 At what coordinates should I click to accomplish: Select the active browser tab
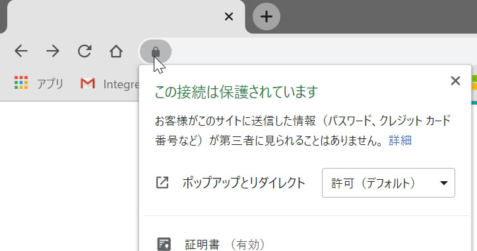tap(125, 16)
